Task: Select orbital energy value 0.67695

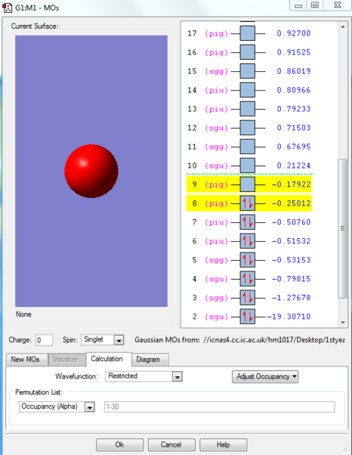Action: click(294, 146)
